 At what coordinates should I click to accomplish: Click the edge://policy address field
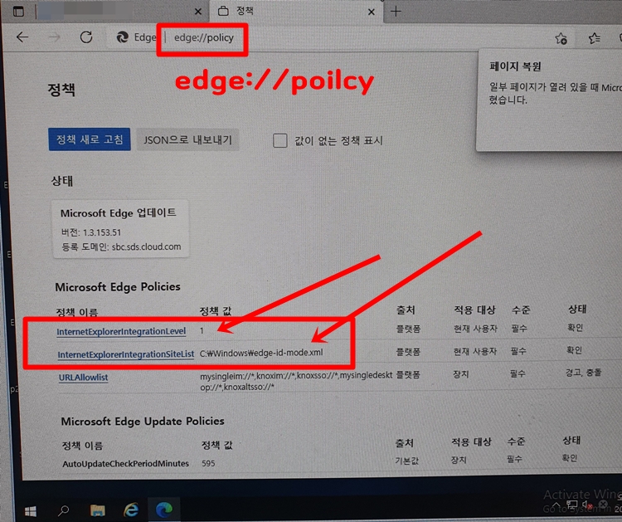click(203, 37)
